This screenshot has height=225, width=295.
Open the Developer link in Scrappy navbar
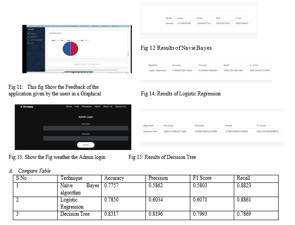click(x=87, y=107)
